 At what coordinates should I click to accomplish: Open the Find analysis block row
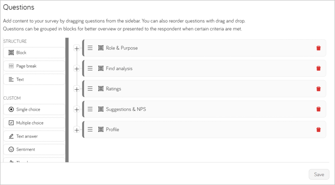(x=204, y=68)
